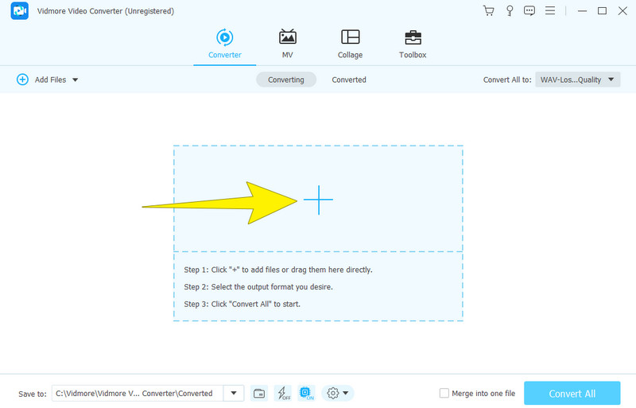Open the gear settings dropdown
This screenshot has width=636, height=408.
pos(338,393)
